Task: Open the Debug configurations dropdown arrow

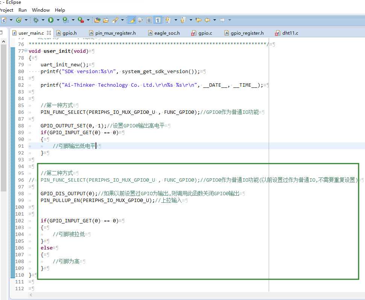Action: 43,20
